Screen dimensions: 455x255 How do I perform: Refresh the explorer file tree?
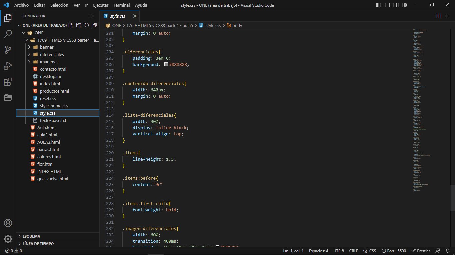tap(87, 25)
